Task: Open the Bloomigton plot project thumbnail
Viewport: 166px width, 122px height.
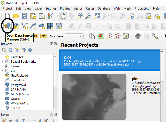Action: (x=94, y=97)
